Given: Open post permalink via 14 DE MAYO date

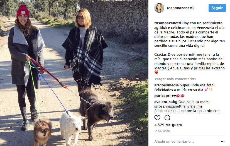Looking at the screenshot, I should tap(162, 131).
